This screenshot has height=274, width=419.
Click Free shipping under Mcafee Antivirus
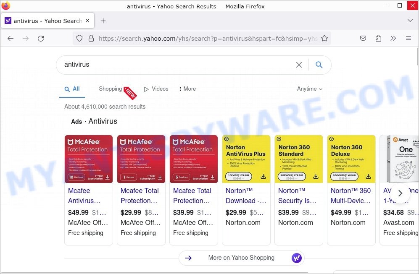(x=85, y=233)
